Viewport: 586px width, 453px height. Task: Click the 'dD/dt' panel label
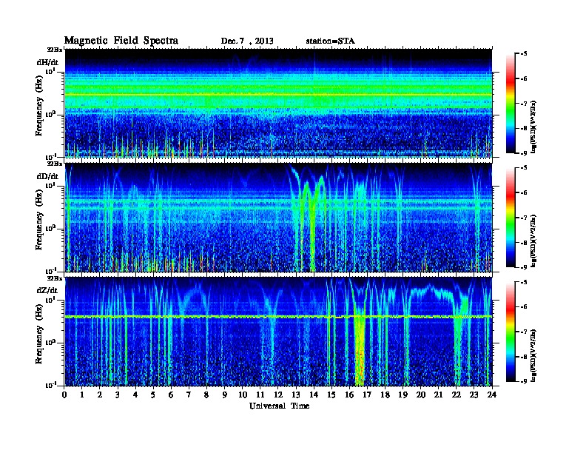pyautogui.click(x=47, y=176)
